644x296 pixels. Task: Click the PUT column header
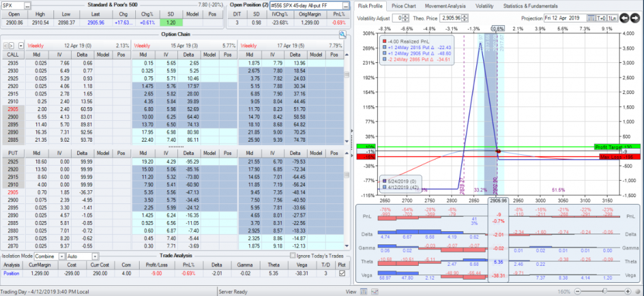(13, 152)
